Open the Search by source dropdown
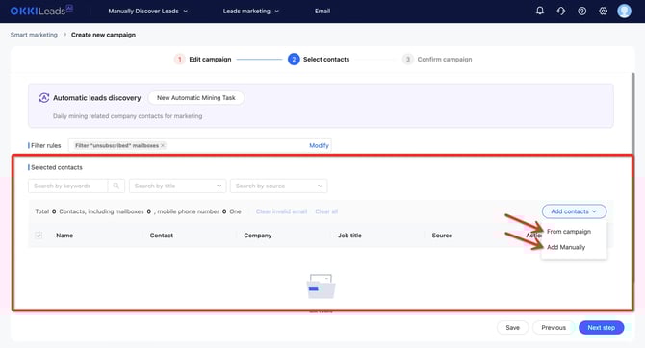Image resolution: width=645 pixels, height=348 pixels. coord(278,186)
